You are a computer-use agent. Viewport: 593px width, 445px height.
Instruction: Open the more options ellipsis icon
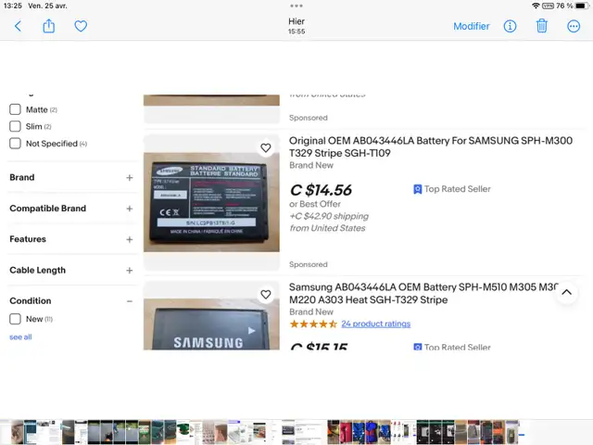574,26
